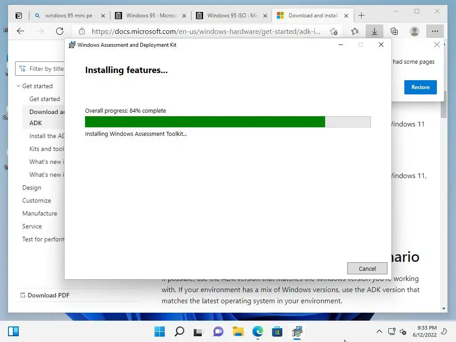Open a new browser tab
The width and height of the screenshot is (456, 342).
361,16
